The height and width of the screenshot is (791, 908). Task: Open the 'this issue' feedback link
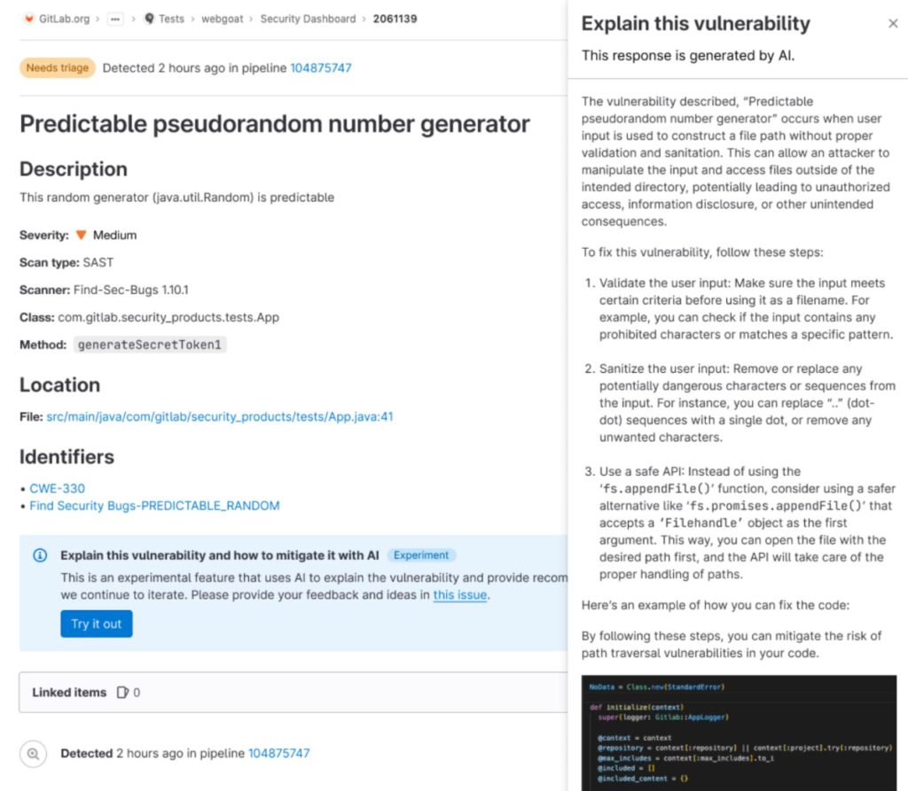click(x=459, y=595)
